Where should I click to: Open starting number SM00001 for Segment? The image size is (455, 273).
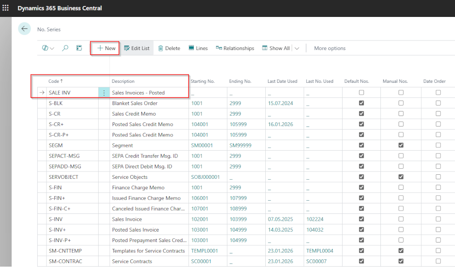(x=202, y=145)
